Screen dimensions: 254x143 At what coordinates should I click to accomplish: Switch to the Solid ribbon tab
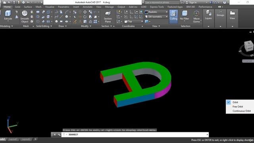pyautogui.click(x=17, y=7)
